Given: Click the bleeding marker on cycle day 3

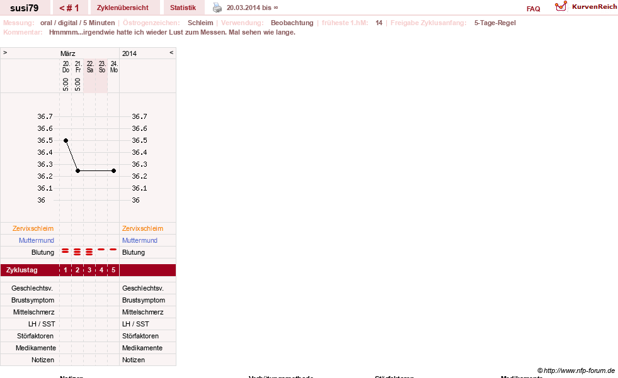Looking at the screenshot, I should pos(89,252).
